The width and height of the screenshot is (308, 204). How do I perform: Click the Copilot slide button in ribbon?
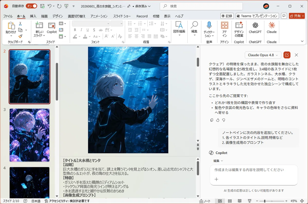pos(52,28)
